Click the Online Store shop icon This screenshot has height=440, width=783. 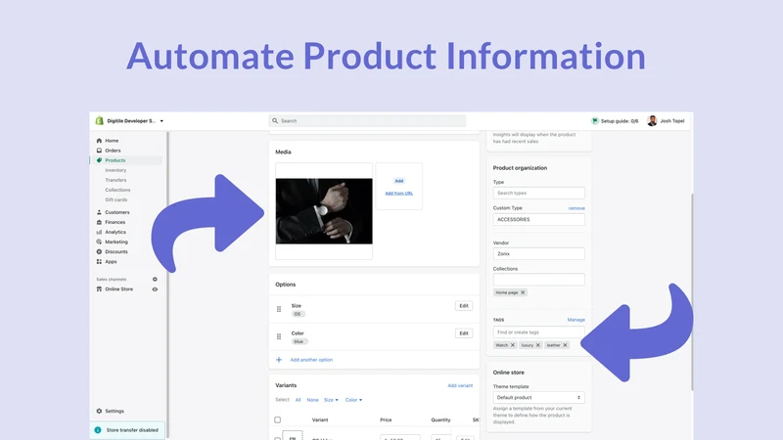coord(99,288)
